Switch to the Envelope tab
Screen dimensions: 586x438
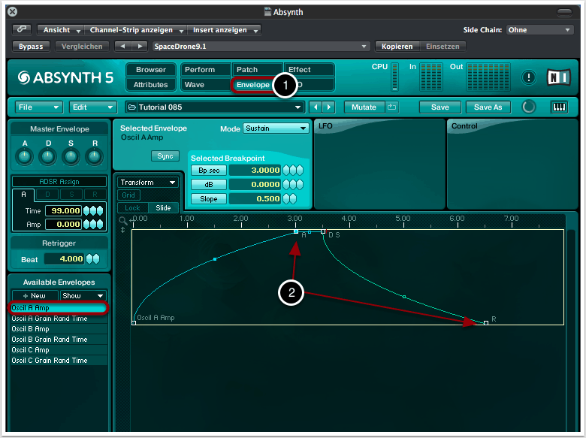coord(252,85)
